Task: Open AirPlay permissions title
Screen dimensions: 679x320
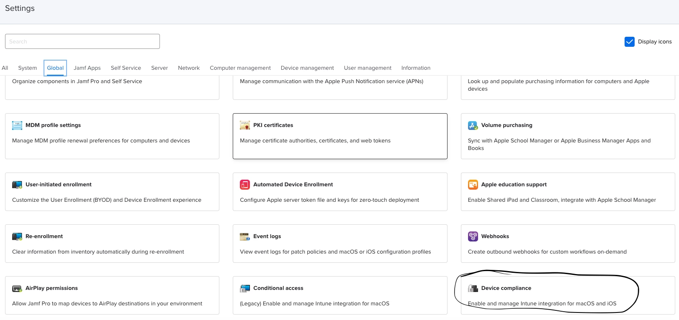Action: coord(51,288)
